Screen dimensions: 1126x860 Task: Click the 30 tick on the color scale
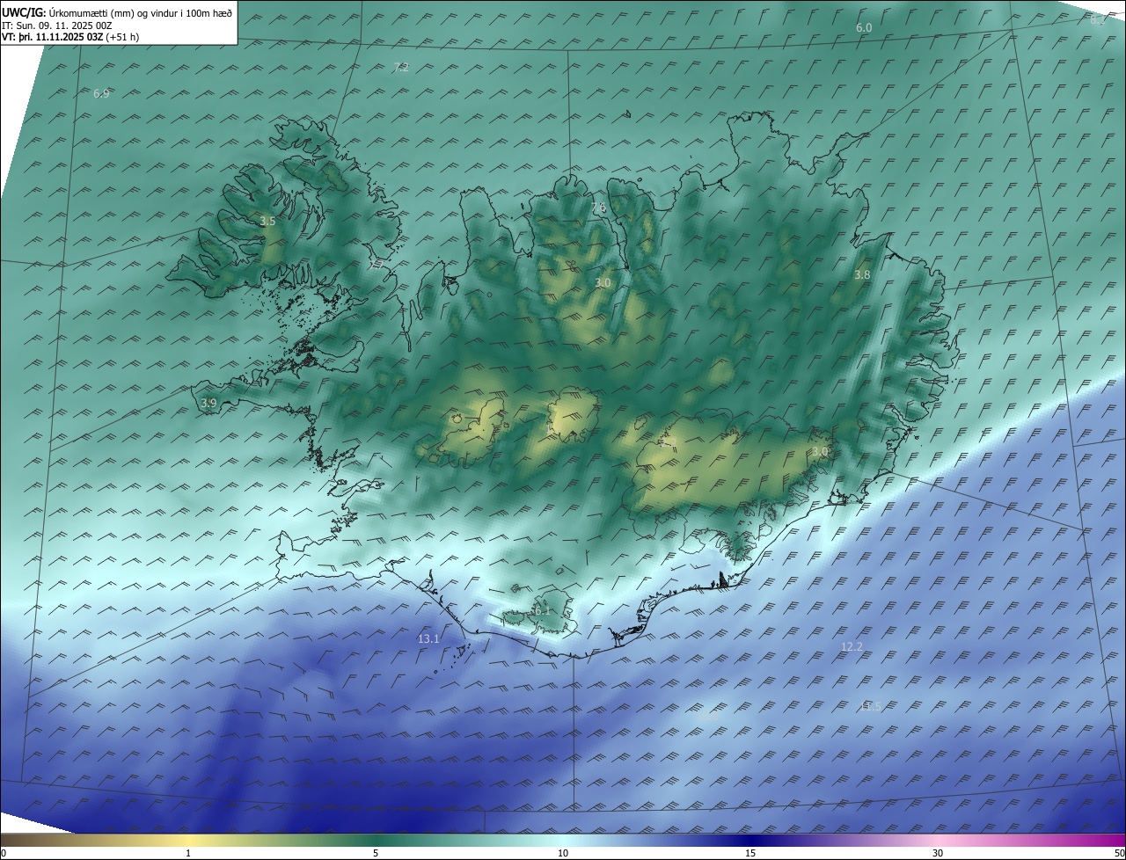(x=938, y=853)
